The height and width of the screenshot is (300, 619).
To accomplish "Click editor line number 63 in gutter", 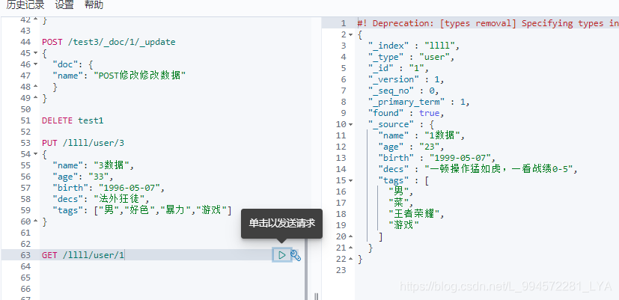I will 25,255.
